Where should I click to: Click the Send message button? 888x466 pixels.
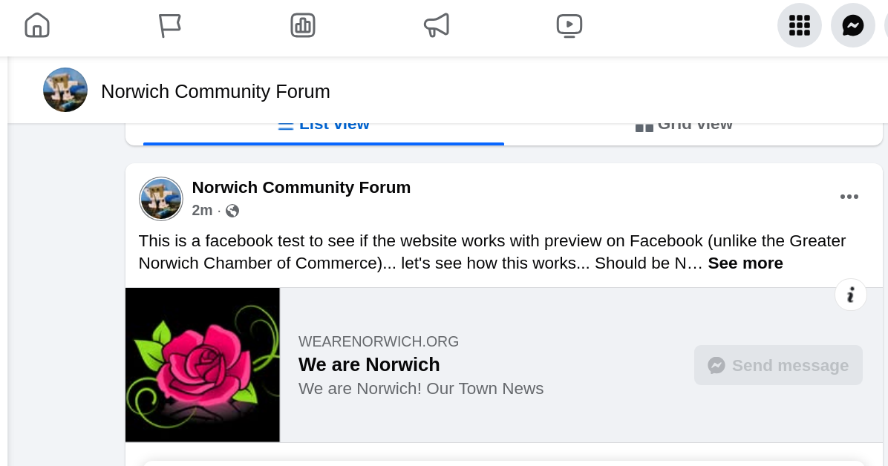click(x=778, y=365)
